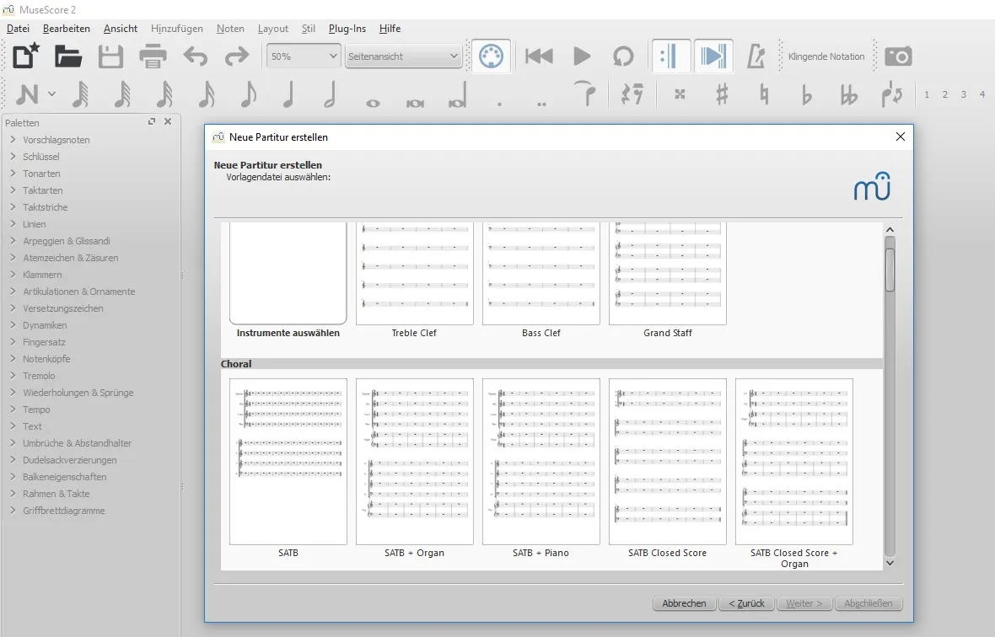Viewport: 995px width, 637px height.
Task: Expand the Tempo palette
Action: point(13,409)
